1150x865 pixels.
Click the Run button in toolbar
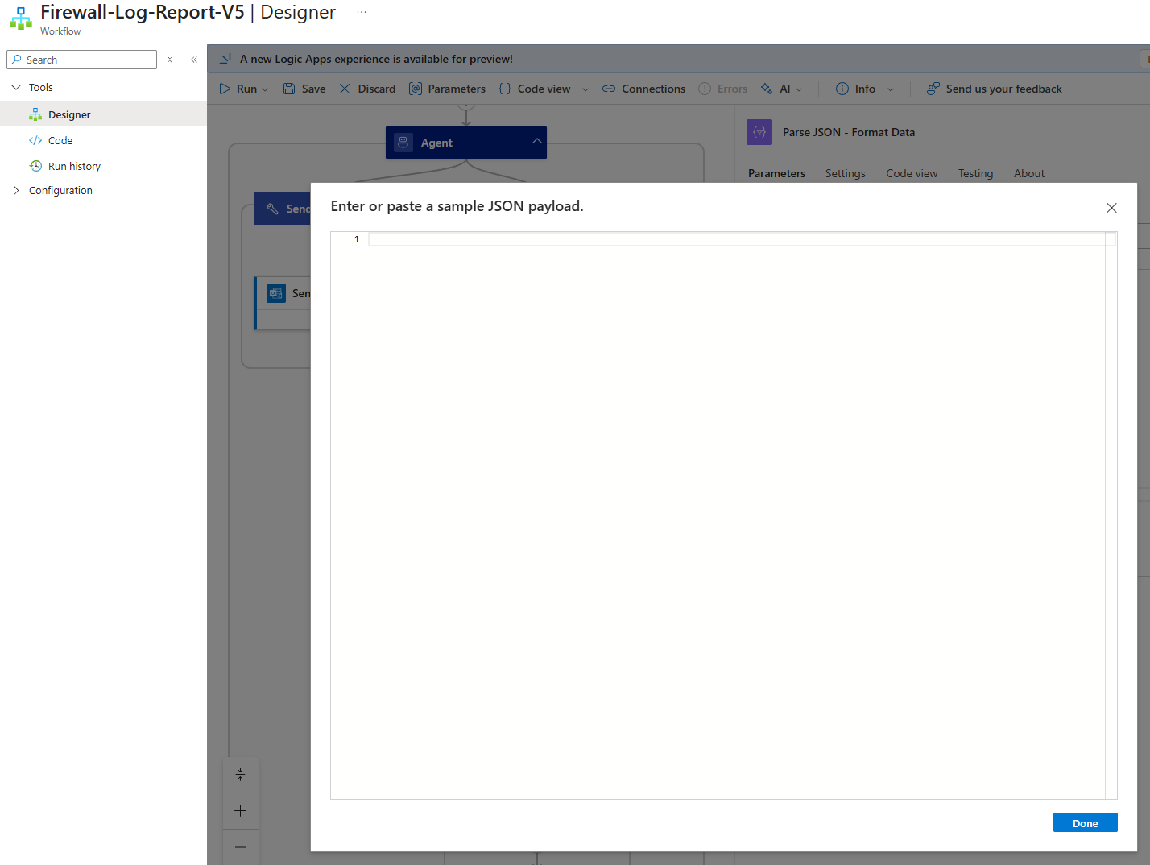point(238,89)
